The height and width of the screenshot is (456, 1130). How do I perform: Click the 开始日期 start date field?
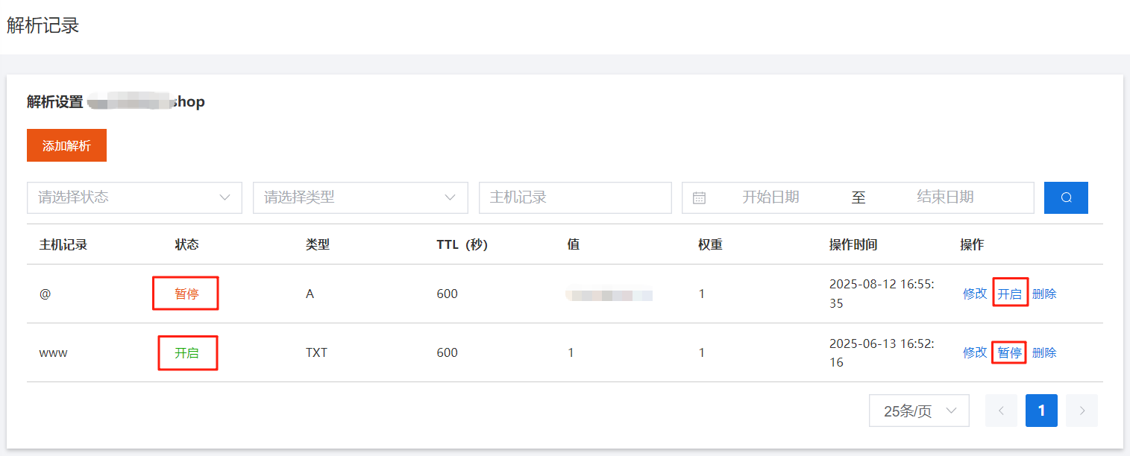772,197
